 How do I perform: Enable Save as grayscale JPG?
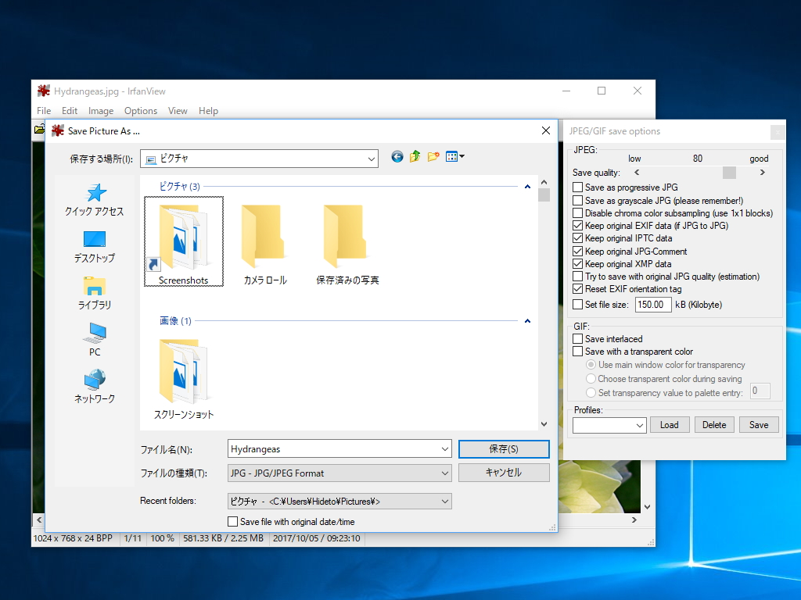click(578, 201)
